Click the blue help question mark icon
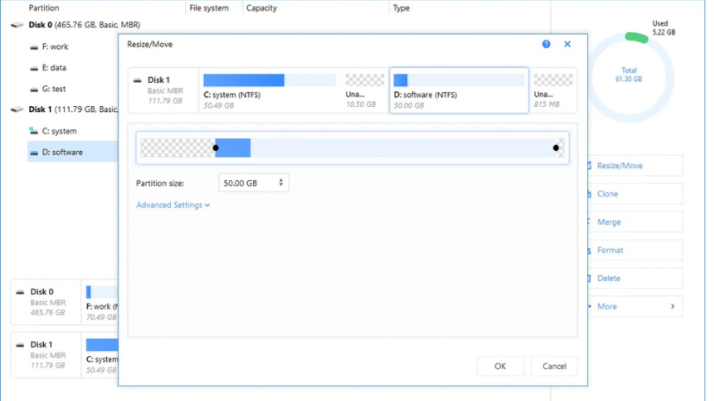The height and width of the screenshot is (401, 714). [x=546, y=44]
